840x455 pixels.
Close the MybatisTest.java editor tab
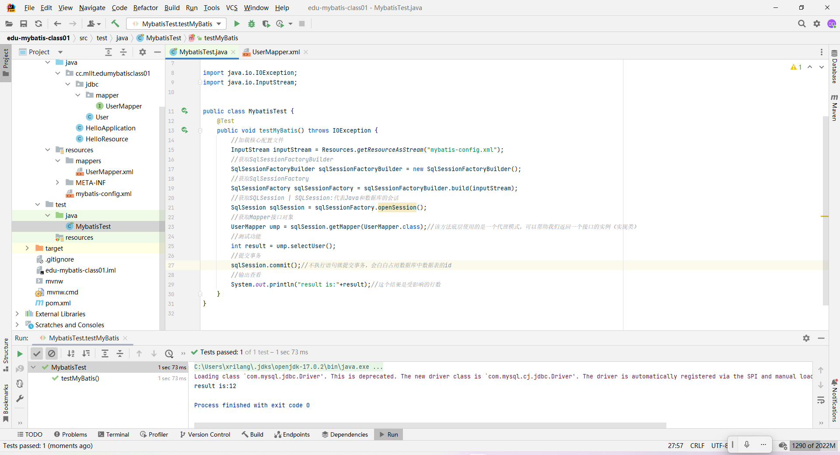point(233,52)
